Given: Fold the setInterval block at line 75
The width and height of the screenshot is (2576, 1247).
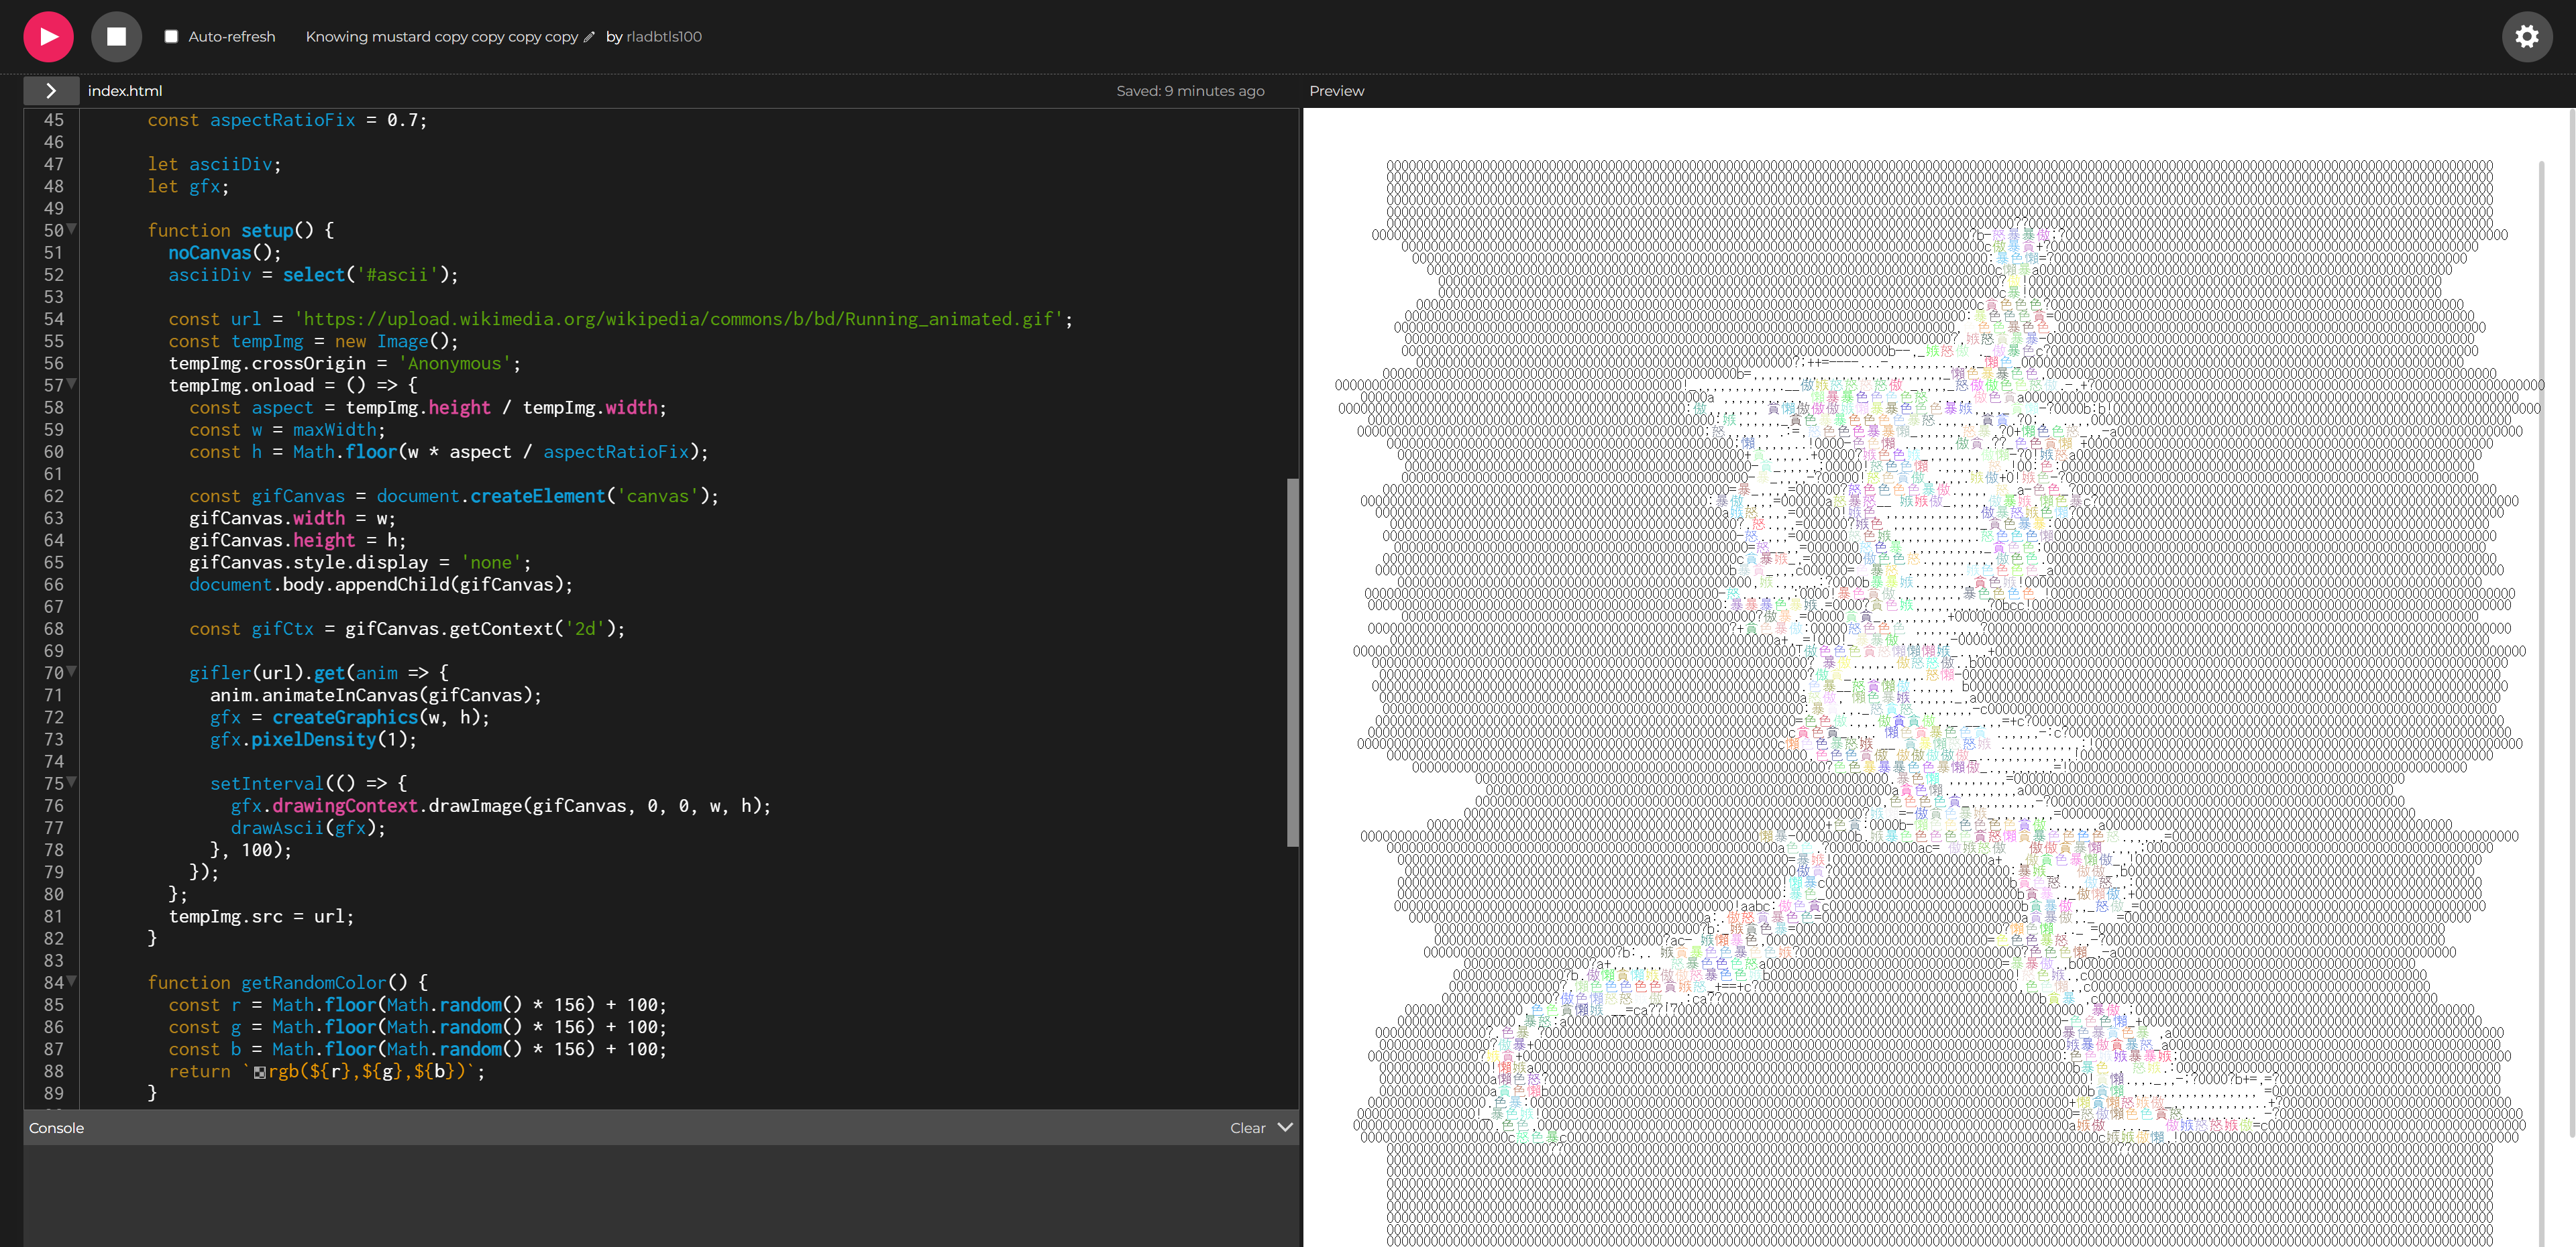Looking at the screenshot, I should 72,782.
